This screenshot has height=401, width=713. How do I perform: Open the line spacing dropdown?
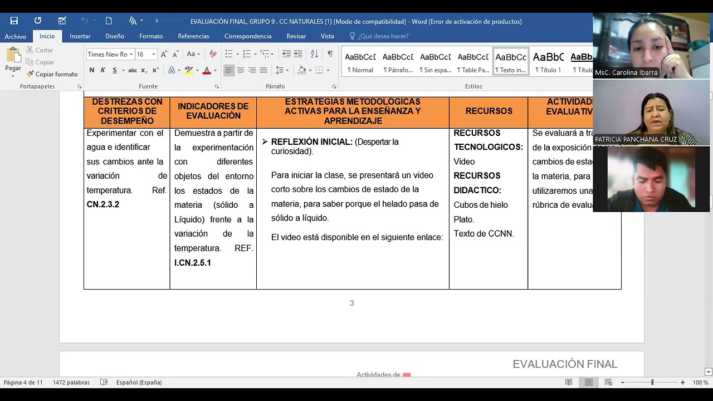[x=282, y=70]
